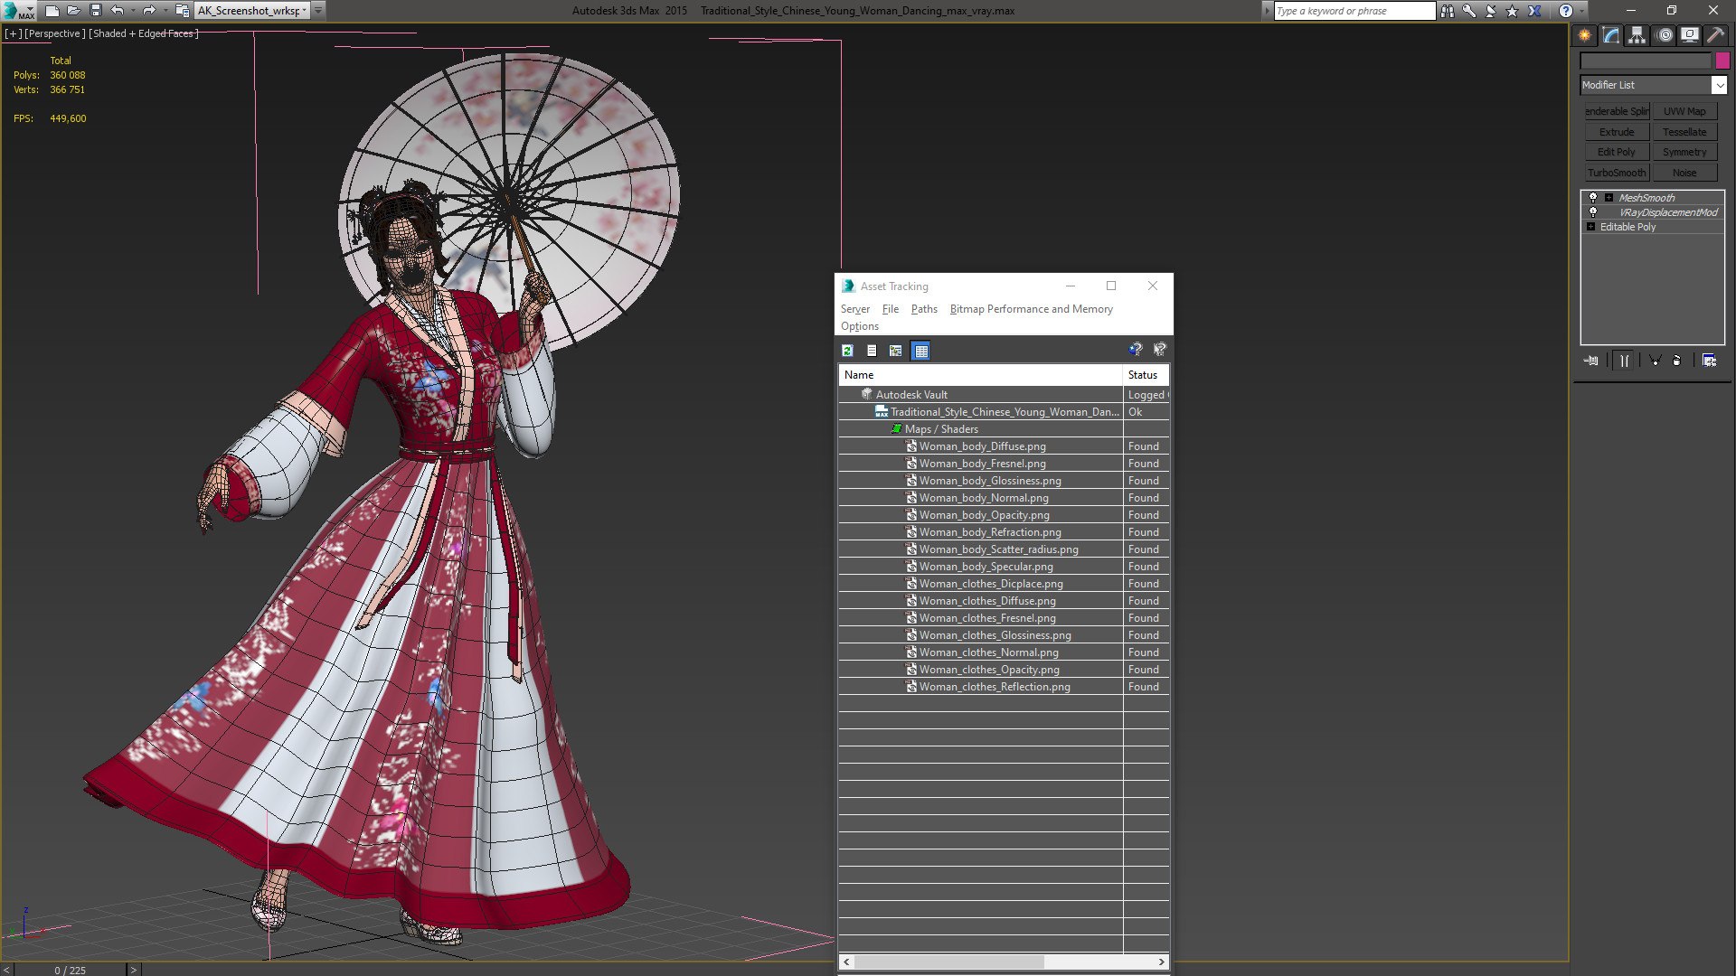Click Remove modifier trash icon
This screenshot has width=1736, height=976.
[x=1677, y=361]
